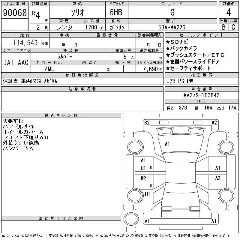Image resolution: width=240 pixels, height=240 pixels.
Task: Click the star bullet beside SDナビ
Action: pyautogui.click(x=168, y=42)
